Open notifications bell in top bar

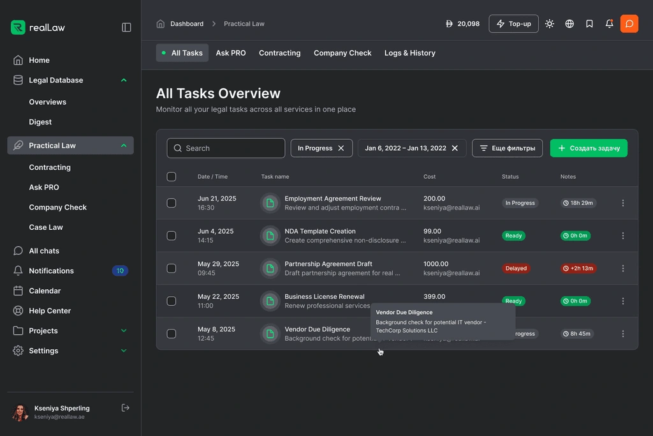(609, 24)
